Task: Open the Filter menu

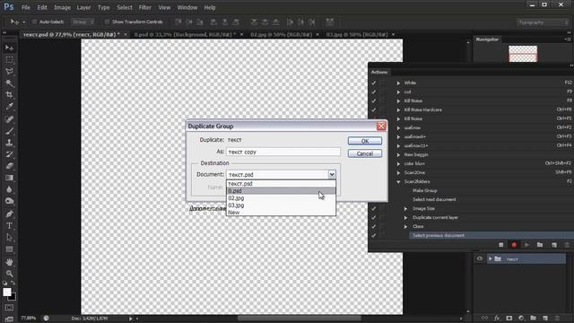Action: [145, 7]
